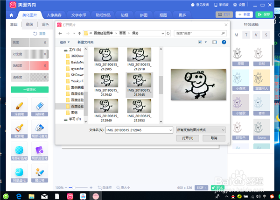This screenshot has height=200, width=280.
Task: Click the 新建 button
Action: (244, 14)
